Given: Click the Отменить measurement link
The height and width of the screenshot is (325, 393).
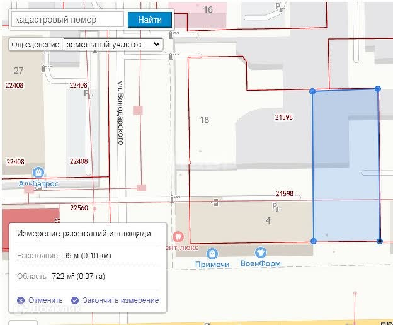Looking at the screenshot, I should (x=45, y=300).
